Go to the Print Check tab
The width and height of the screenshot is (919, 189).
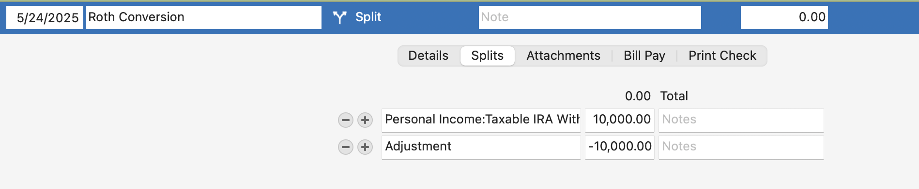tap(722, 56)
